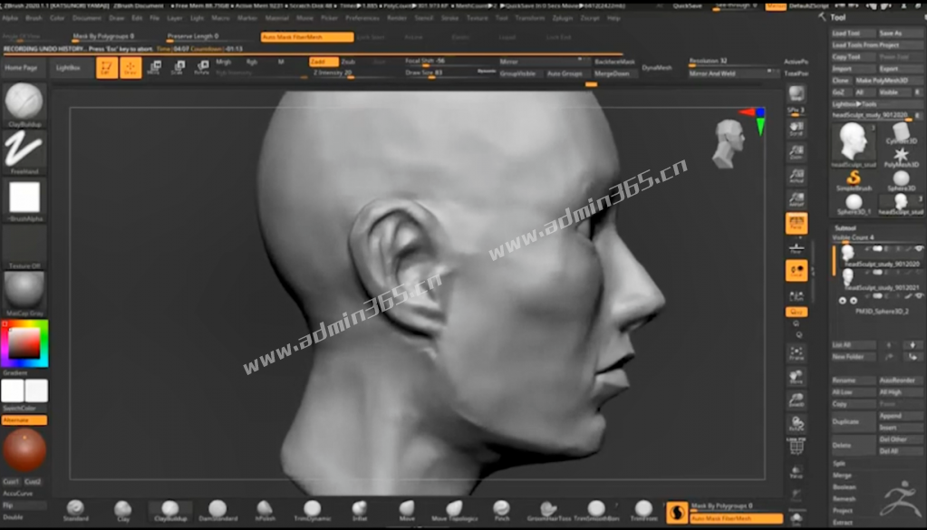
Task: Select the Inflat brush
Action: [x=360, y=510]
